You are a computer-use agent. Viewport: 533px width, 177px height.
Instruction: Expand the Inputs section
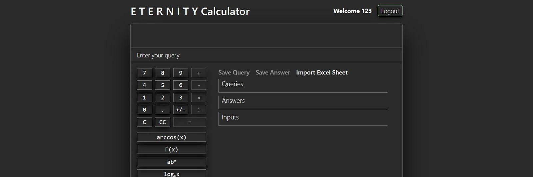coord(302,118)
